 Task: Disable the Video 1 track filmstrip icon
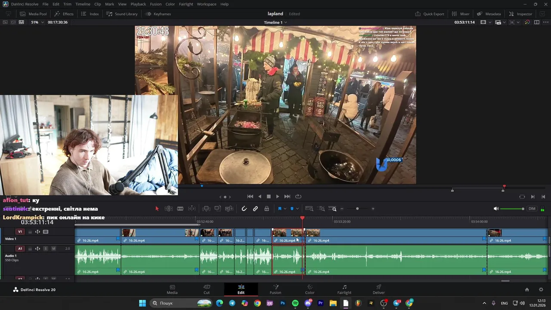(46, 232)
